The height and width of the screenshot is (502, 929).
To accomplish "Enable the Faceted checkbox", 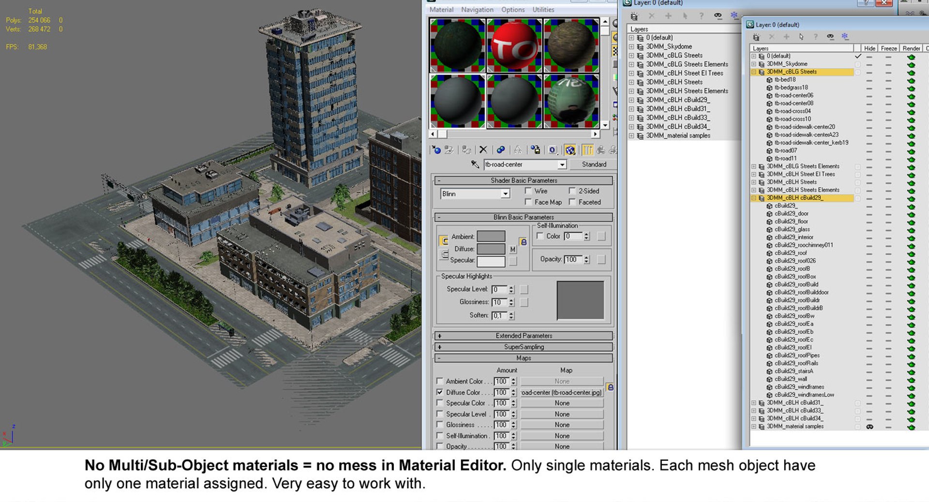I will pos(572,202).
